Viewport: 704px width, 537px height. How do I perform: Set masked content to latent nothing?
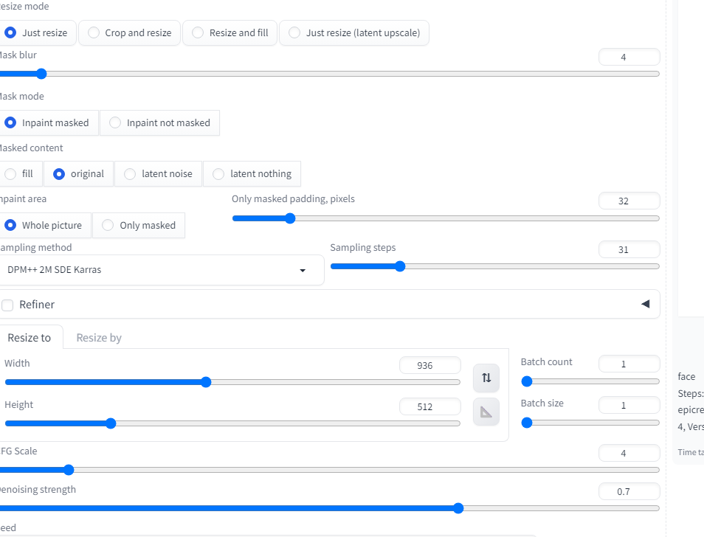(252, 173)
